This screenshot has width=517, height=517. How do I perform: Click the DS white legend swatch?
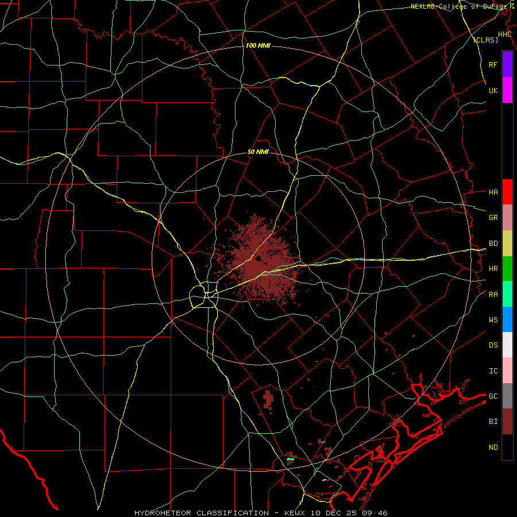click(x=507, y=345)
